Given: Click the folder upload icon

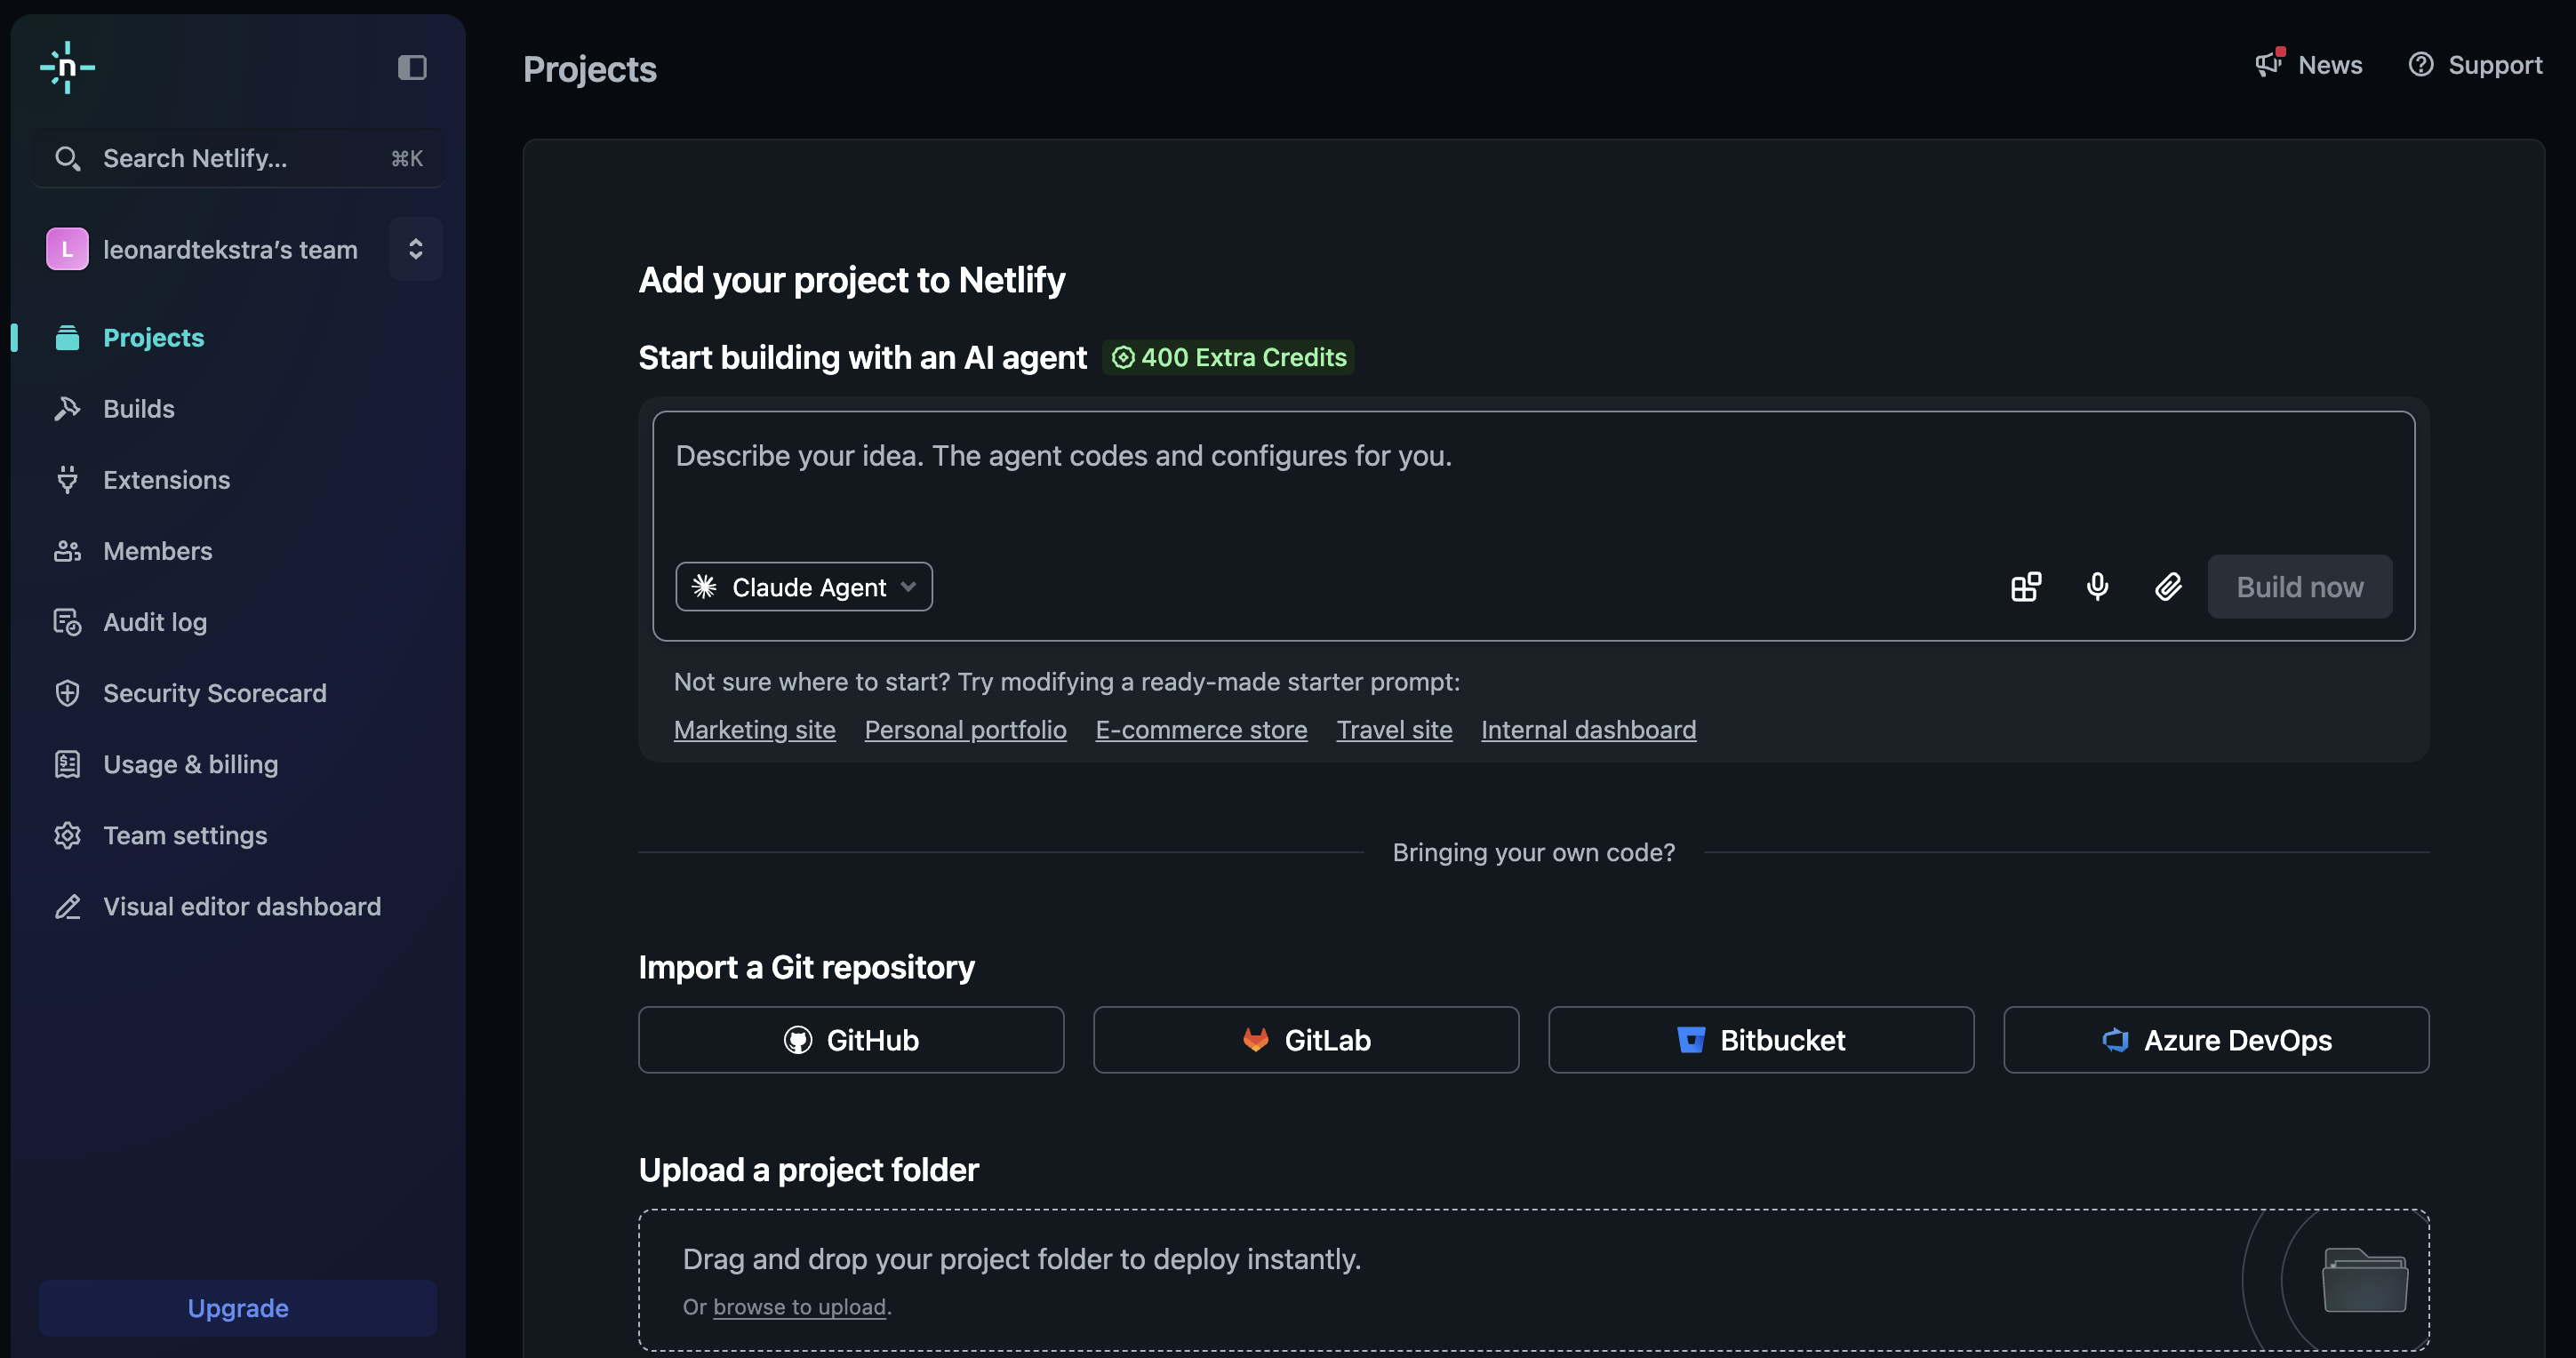Looking at the screenshot, I should click(x=2363, y=1279).
